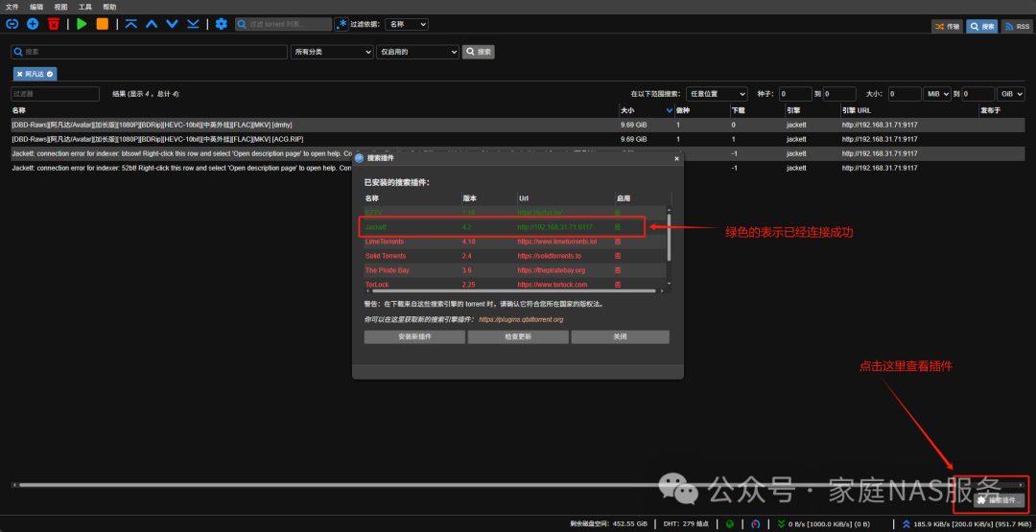
Task: Open the 过滤依据 名称 dropdown
Action: point(407,24)
